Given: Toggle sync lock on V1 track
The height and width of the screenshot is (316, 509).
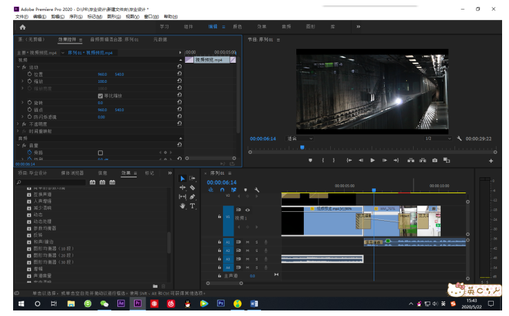Looking at the screenshot, I should pos(238,210).
